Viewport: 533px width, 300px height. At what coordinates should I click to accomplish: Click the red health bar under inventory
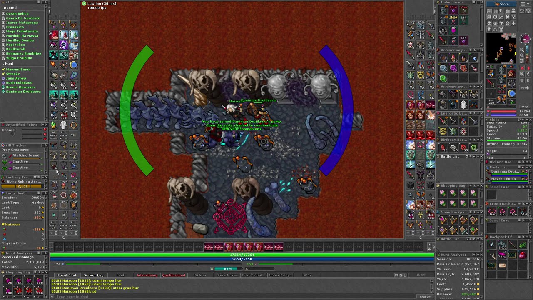pyautogui.click(x=503, y=111)
